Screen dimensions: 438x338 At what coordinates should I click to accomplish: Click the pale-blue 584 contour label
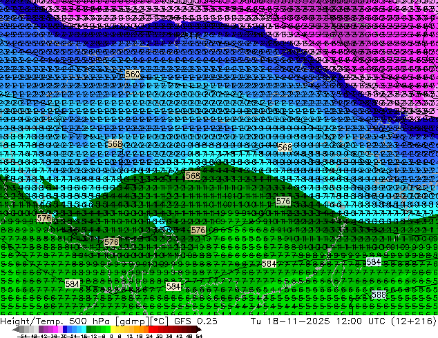click(x=374, y=262)
